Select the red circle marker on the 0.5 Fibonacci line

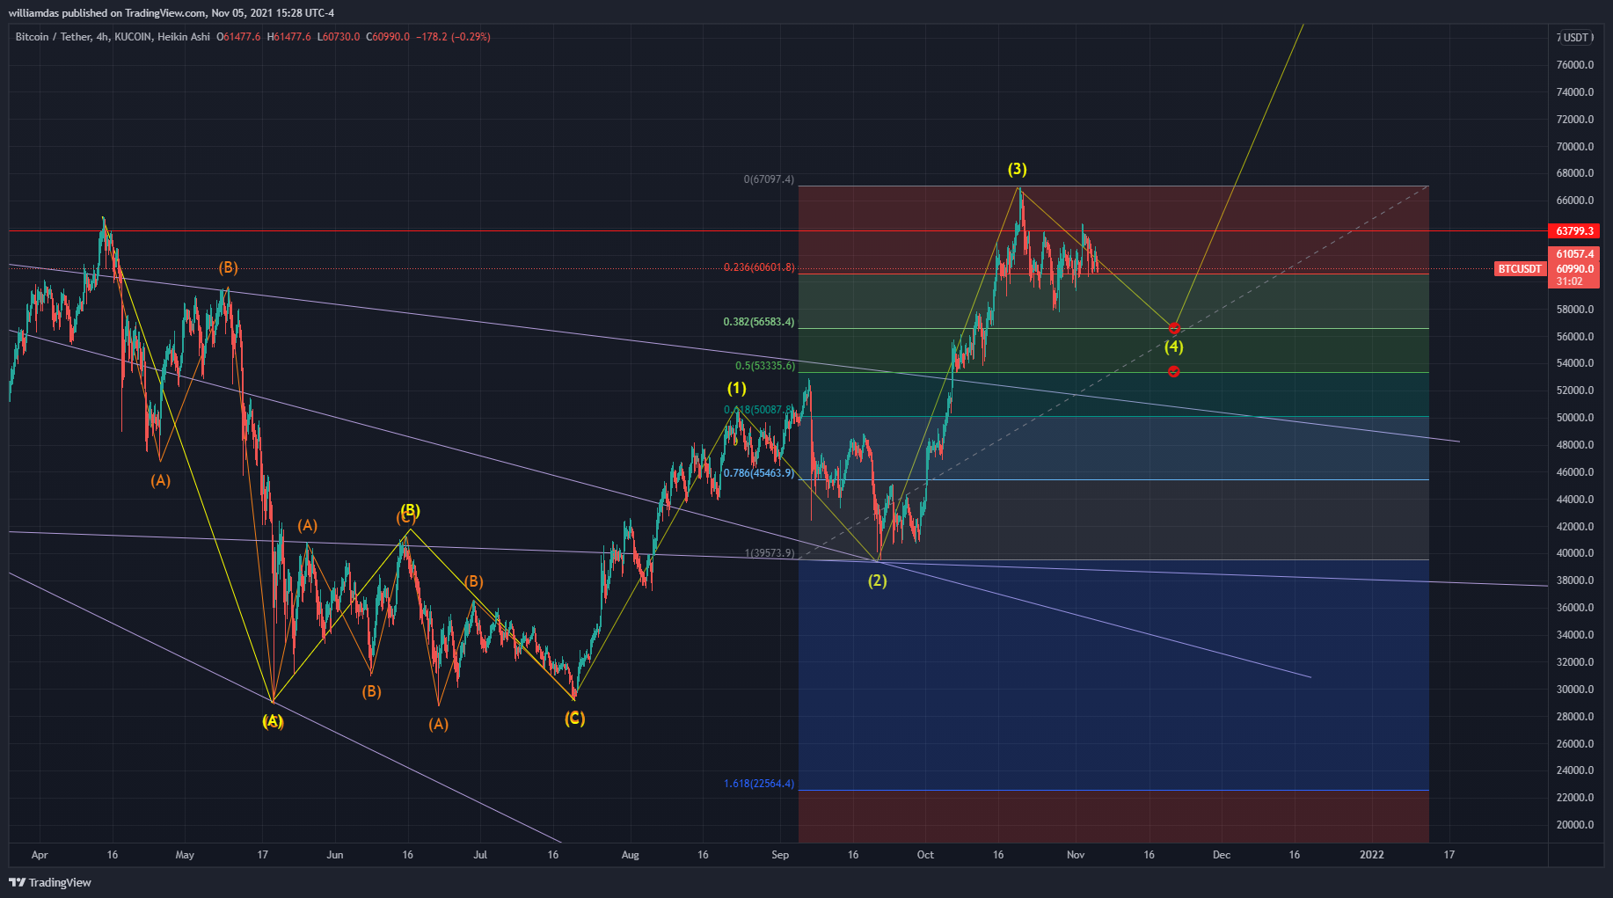pos(1174,372)
